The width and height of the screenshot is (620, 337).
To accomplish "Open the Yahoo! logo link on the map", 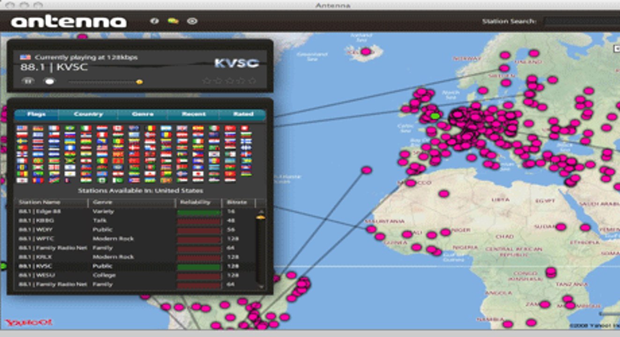I will click(x=29, y=322).
